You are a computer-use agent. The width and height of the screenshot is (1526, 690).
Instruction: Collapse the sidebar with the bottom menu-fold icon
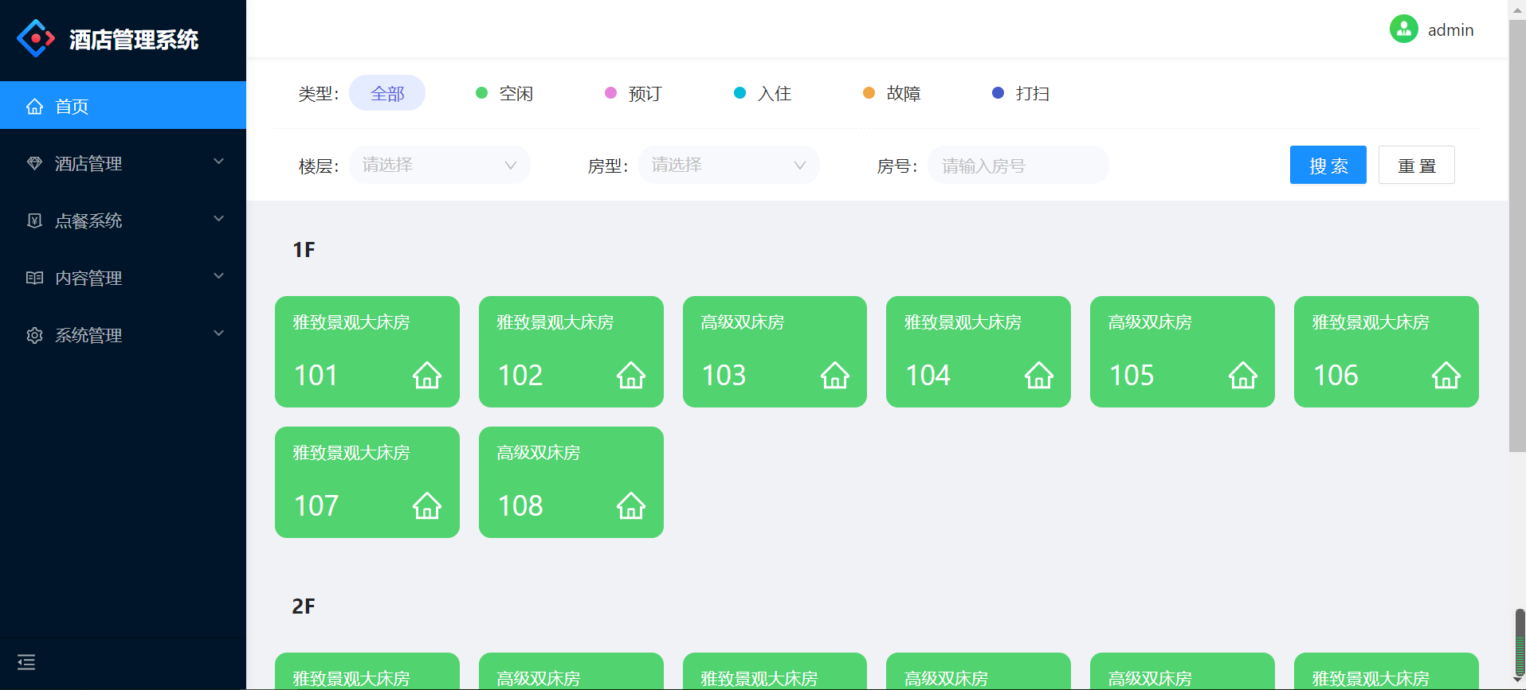point(26,662)
